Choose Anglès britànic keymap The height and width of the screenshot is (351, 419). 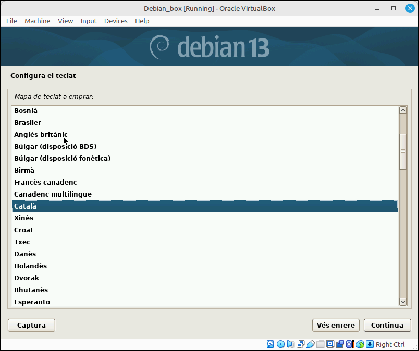[x=205, y=135]
